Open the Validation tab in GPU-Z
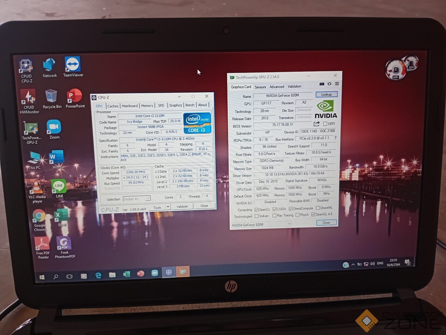This screenshot has width=446, height=335. point(294,86)
